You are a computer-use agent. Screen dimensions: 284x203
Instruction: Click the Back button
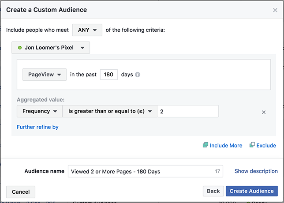213,191
